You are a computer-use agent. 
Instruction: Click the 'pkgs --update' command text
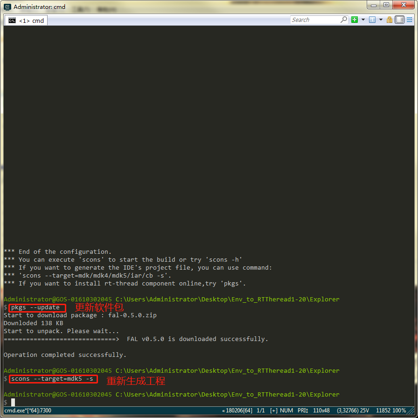(x=35, y=307)
